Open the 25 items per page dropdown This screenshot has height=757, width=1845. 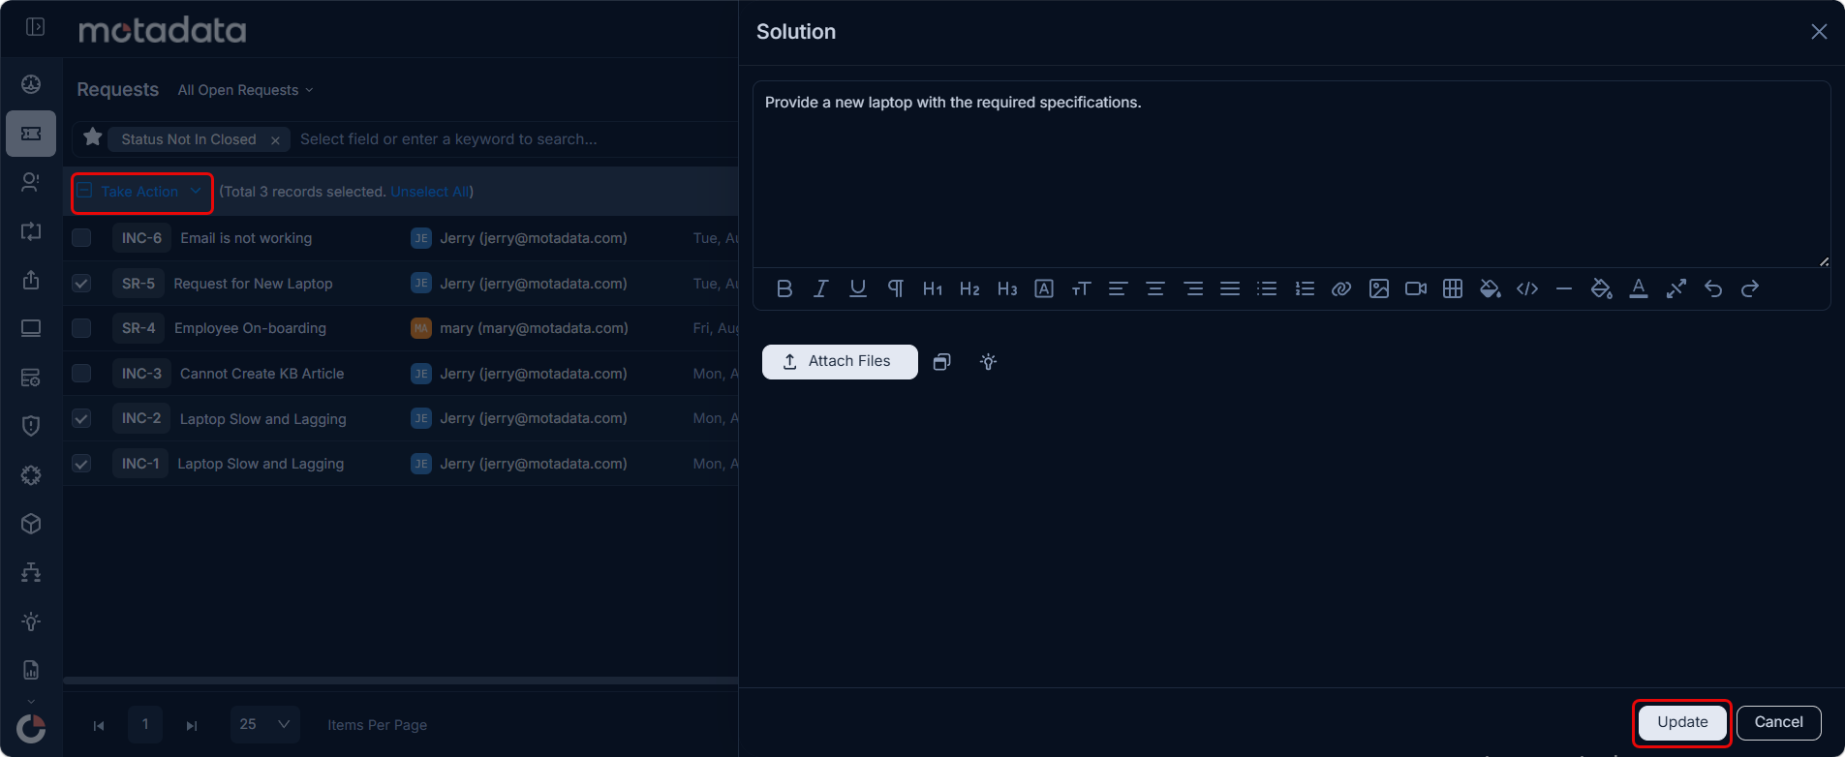(265, 724)
